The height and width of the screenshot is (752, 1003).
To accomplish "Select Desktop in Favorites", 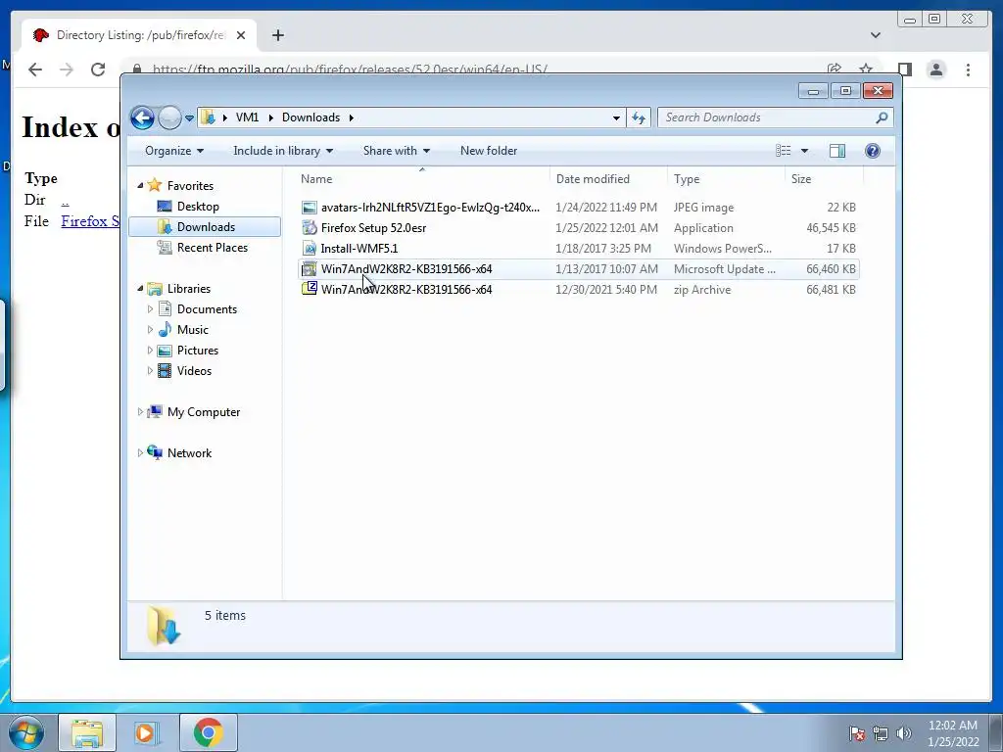I will tap(198, 207).
